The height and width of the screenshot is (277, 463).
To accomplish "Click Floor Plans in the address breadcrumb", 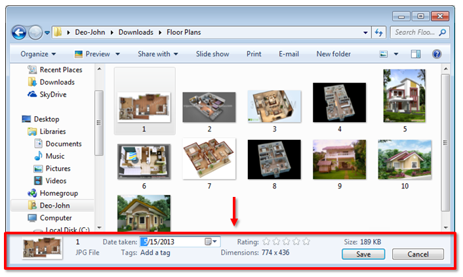I will (x=184, y=32).
